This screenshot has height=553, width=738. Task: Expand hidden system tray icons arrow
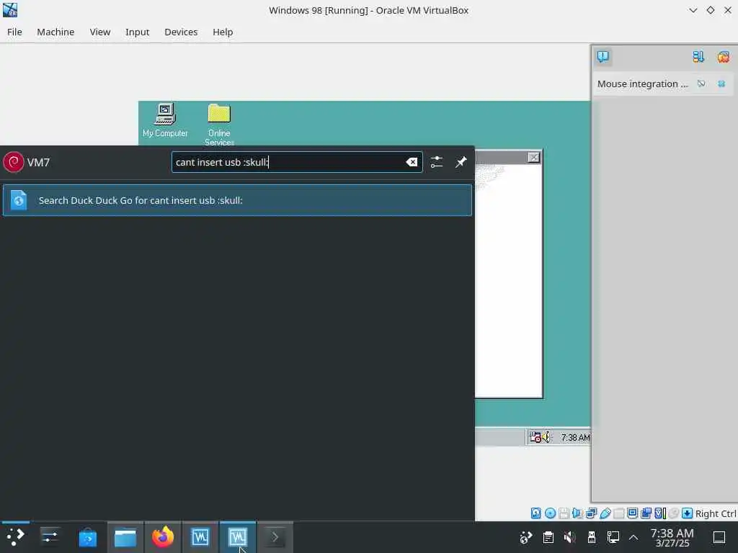[633, 537]
